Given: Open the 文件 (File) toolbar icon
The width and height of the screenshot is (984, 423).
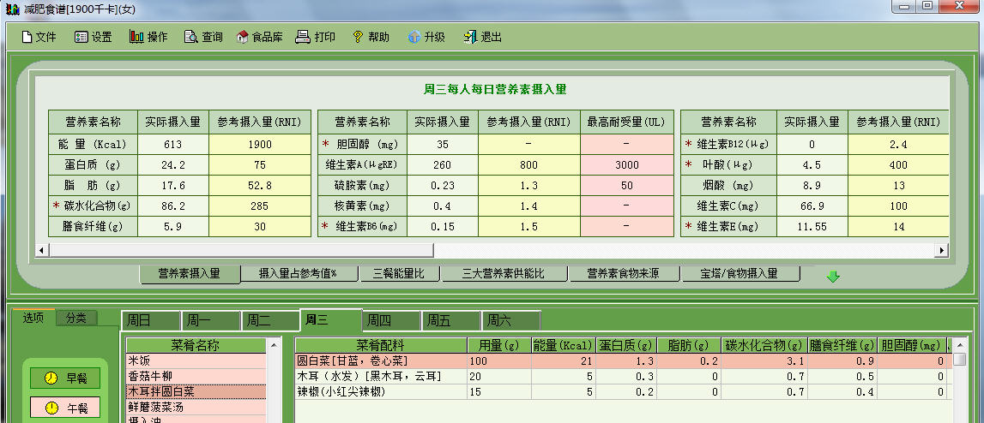Looking at the screenshot, I should click(27, 37).
